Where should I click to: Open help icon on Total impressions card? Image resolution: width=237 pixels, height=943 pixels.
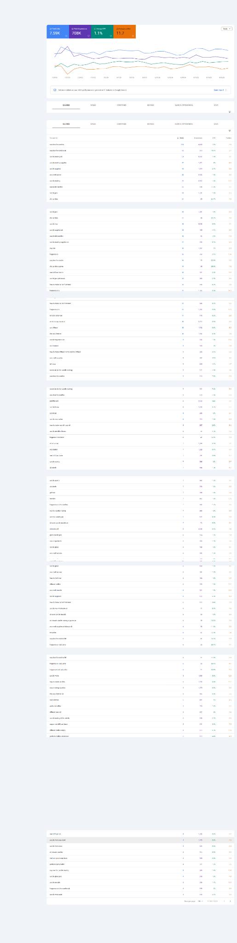coord(88,35)
